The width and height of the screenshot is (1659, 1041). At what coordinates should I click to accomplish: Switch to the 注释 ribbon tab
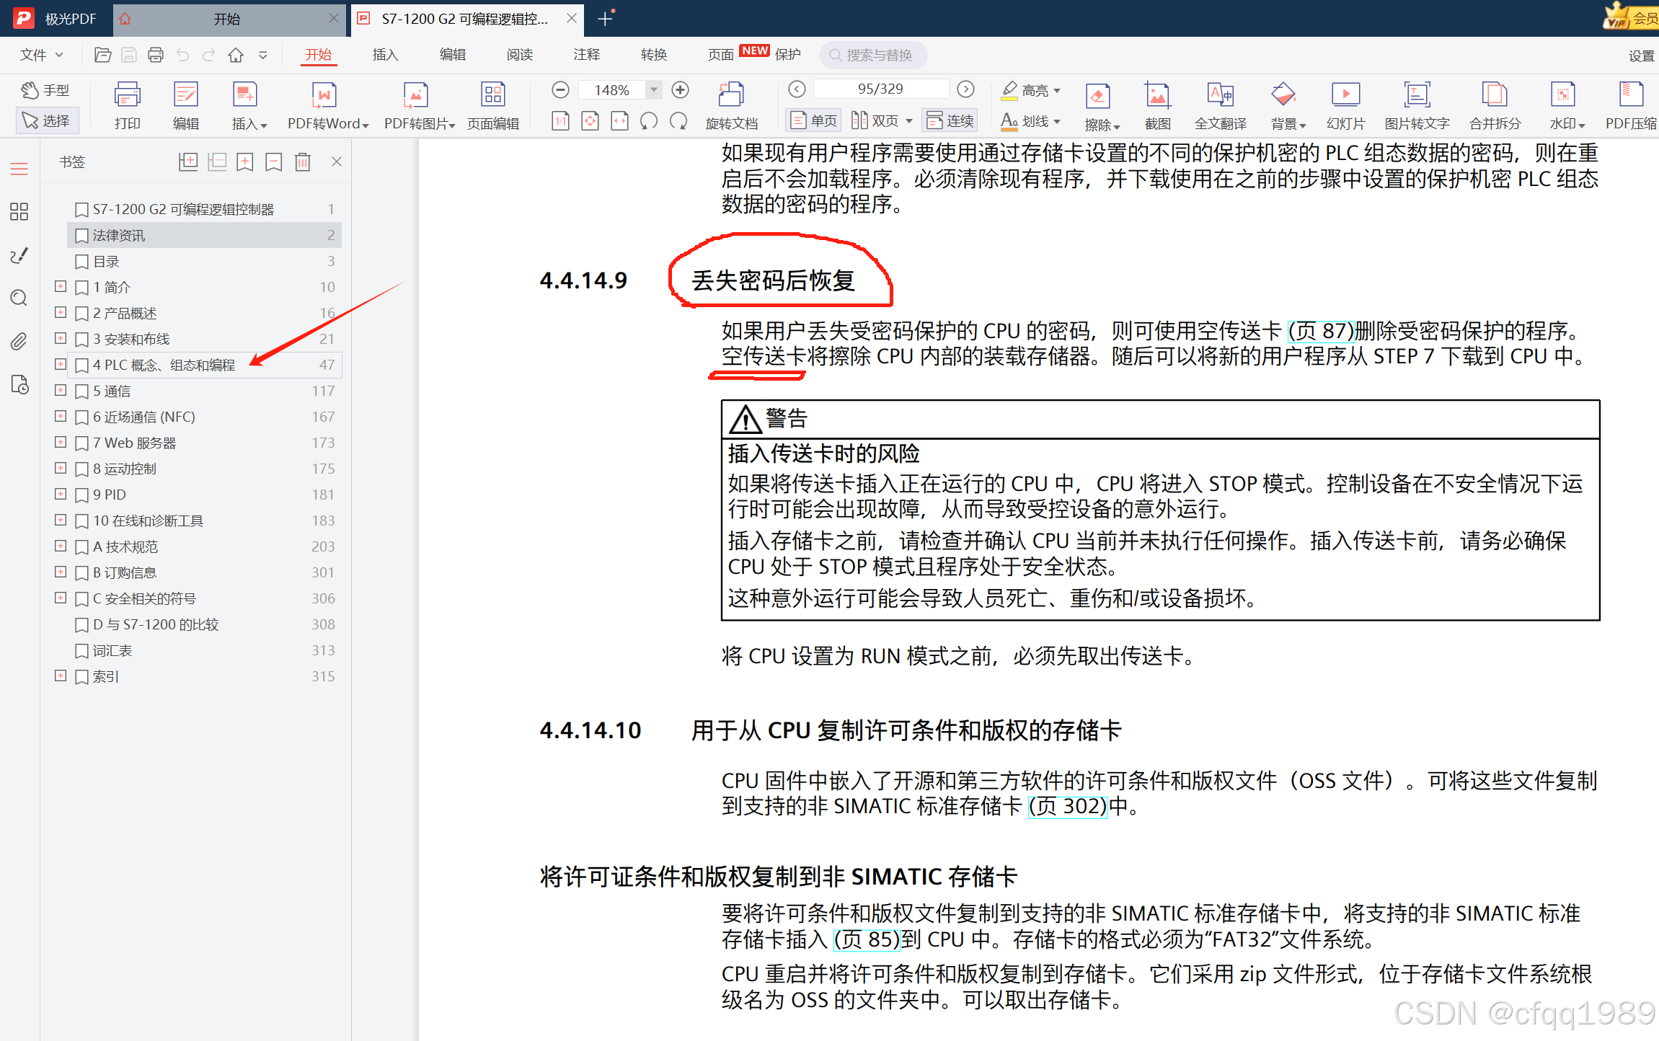point(586,55)
